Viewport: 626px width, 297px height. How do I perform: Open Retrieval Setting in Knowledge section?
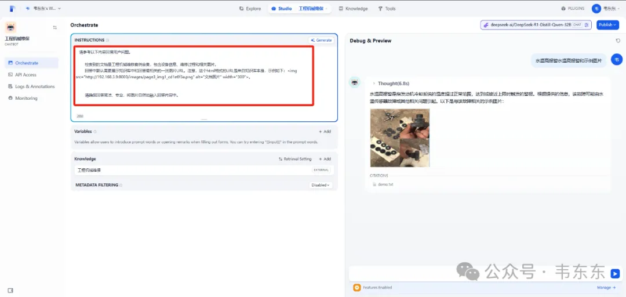coord(295,159)
